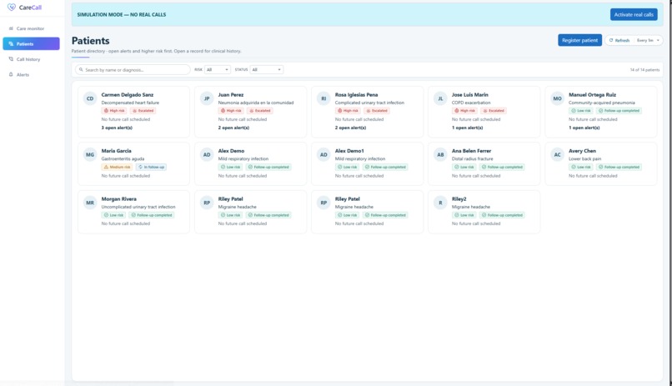Click the AC avatar circle
The height and width of the screenshot is (386, 672).
557,155
